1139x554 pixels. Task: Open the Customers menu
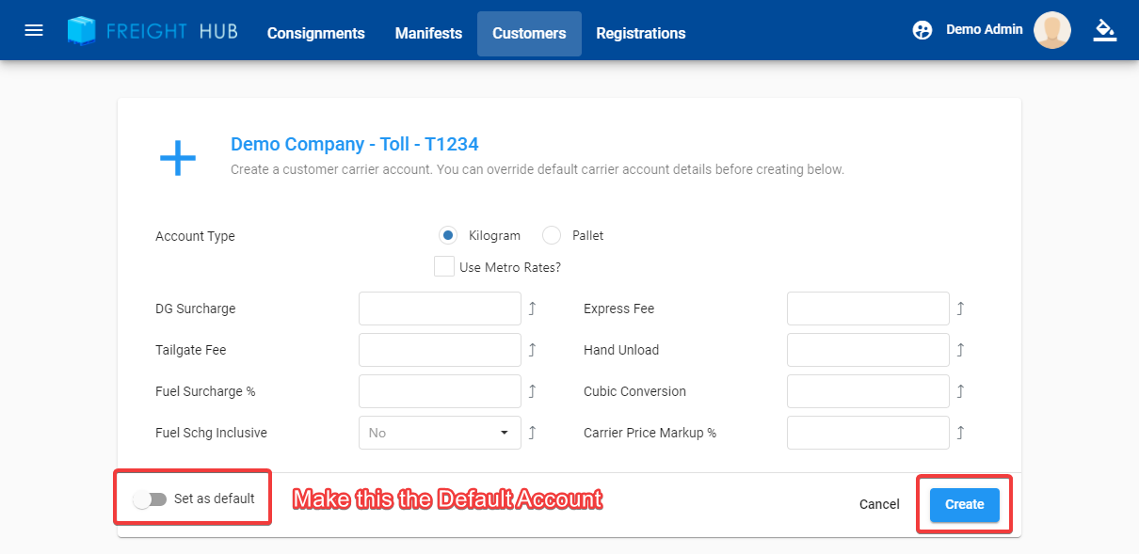click(529, 33)
